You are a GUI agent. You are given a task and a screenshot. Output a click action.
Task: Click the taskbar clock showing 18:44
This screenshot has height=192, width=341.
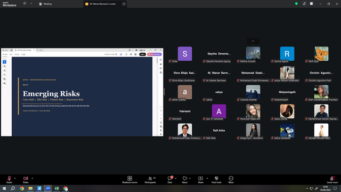[326, 188]
